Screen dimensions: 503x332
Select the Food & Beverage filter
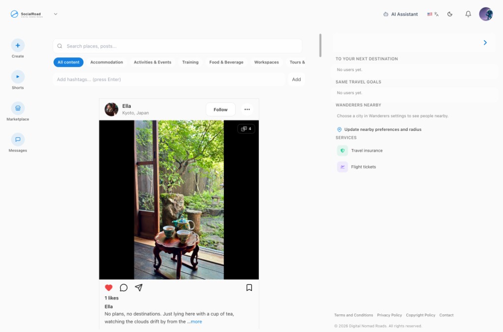pyautogui.click(x=226, y=62)
